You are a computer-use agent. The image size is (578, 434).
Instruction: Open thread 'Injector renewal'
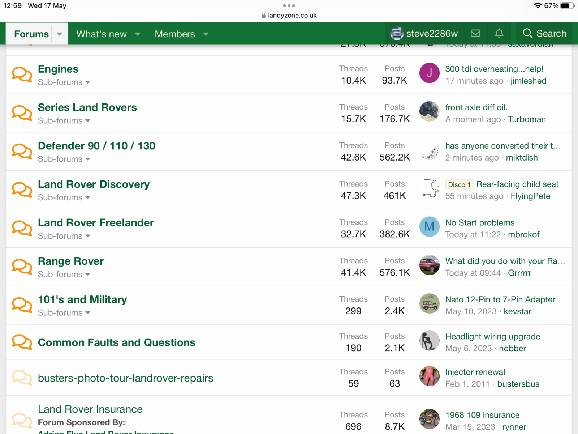pos(475,372)
